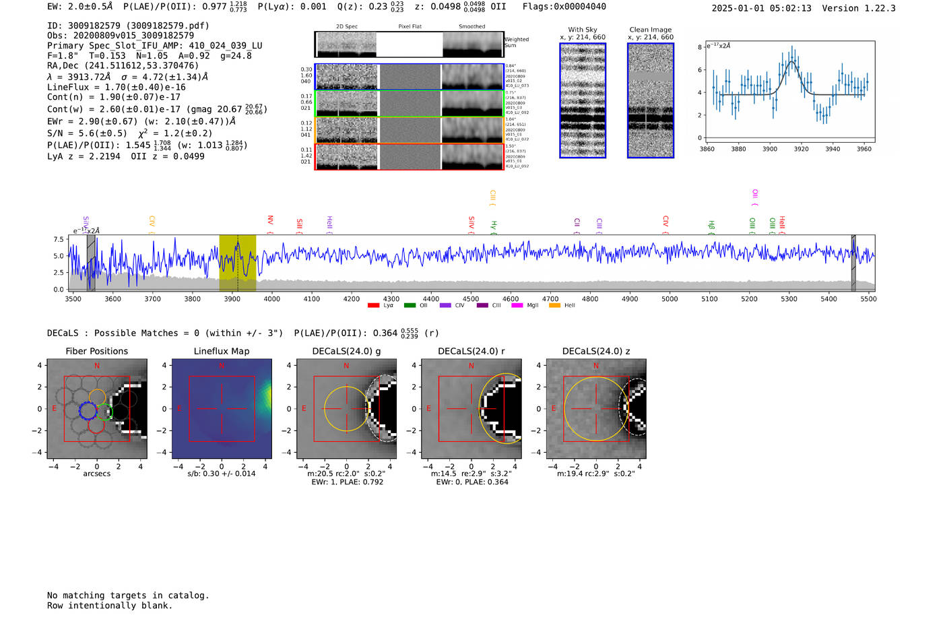Viewport: 943px width, 642px height.
Task: Open the DECaLS(24.0) z image
Action: [596, 409]
